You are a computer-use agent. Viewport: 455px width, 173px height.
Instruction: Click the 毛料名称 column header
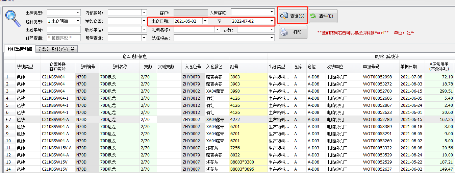119,67
